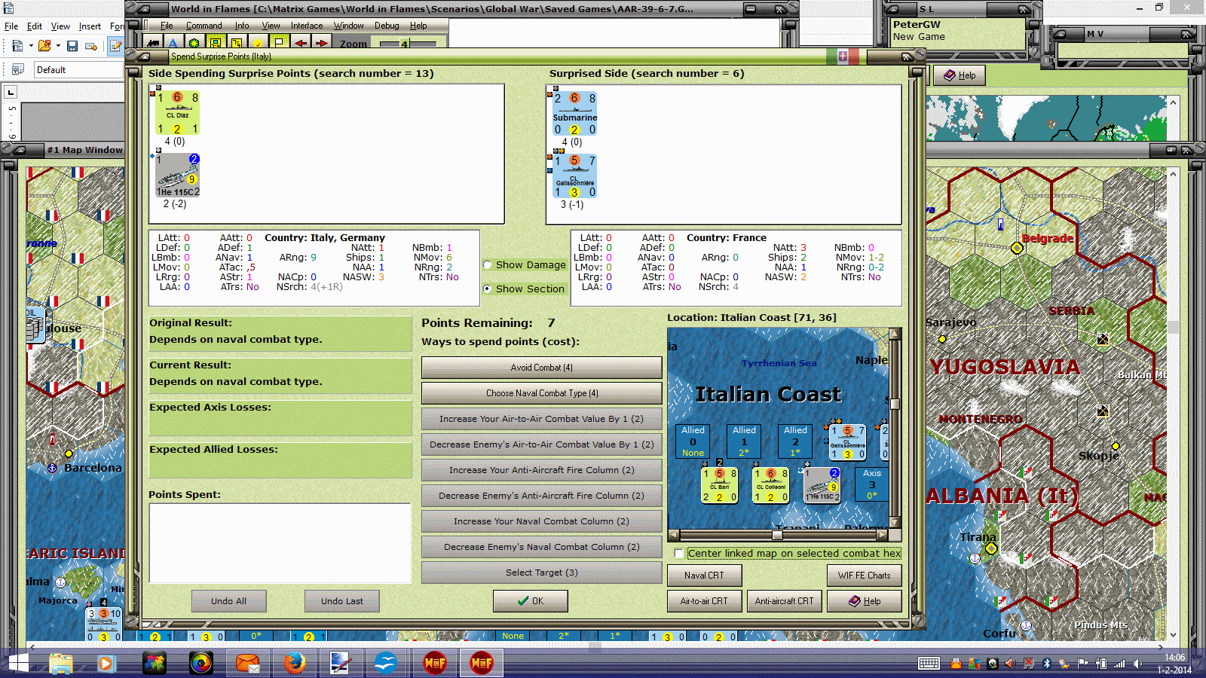Select the He 115C seaplane counter in attacker list
1206x678 pixels.
[x=177, y=175]
